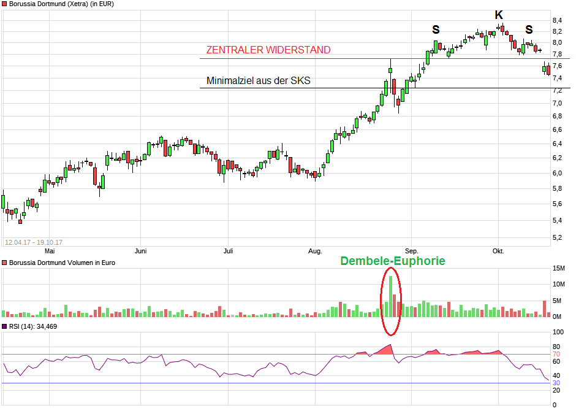Click the red Borussia Dortmund legend square
576x411 pixels.
click(x=4, y=4)
